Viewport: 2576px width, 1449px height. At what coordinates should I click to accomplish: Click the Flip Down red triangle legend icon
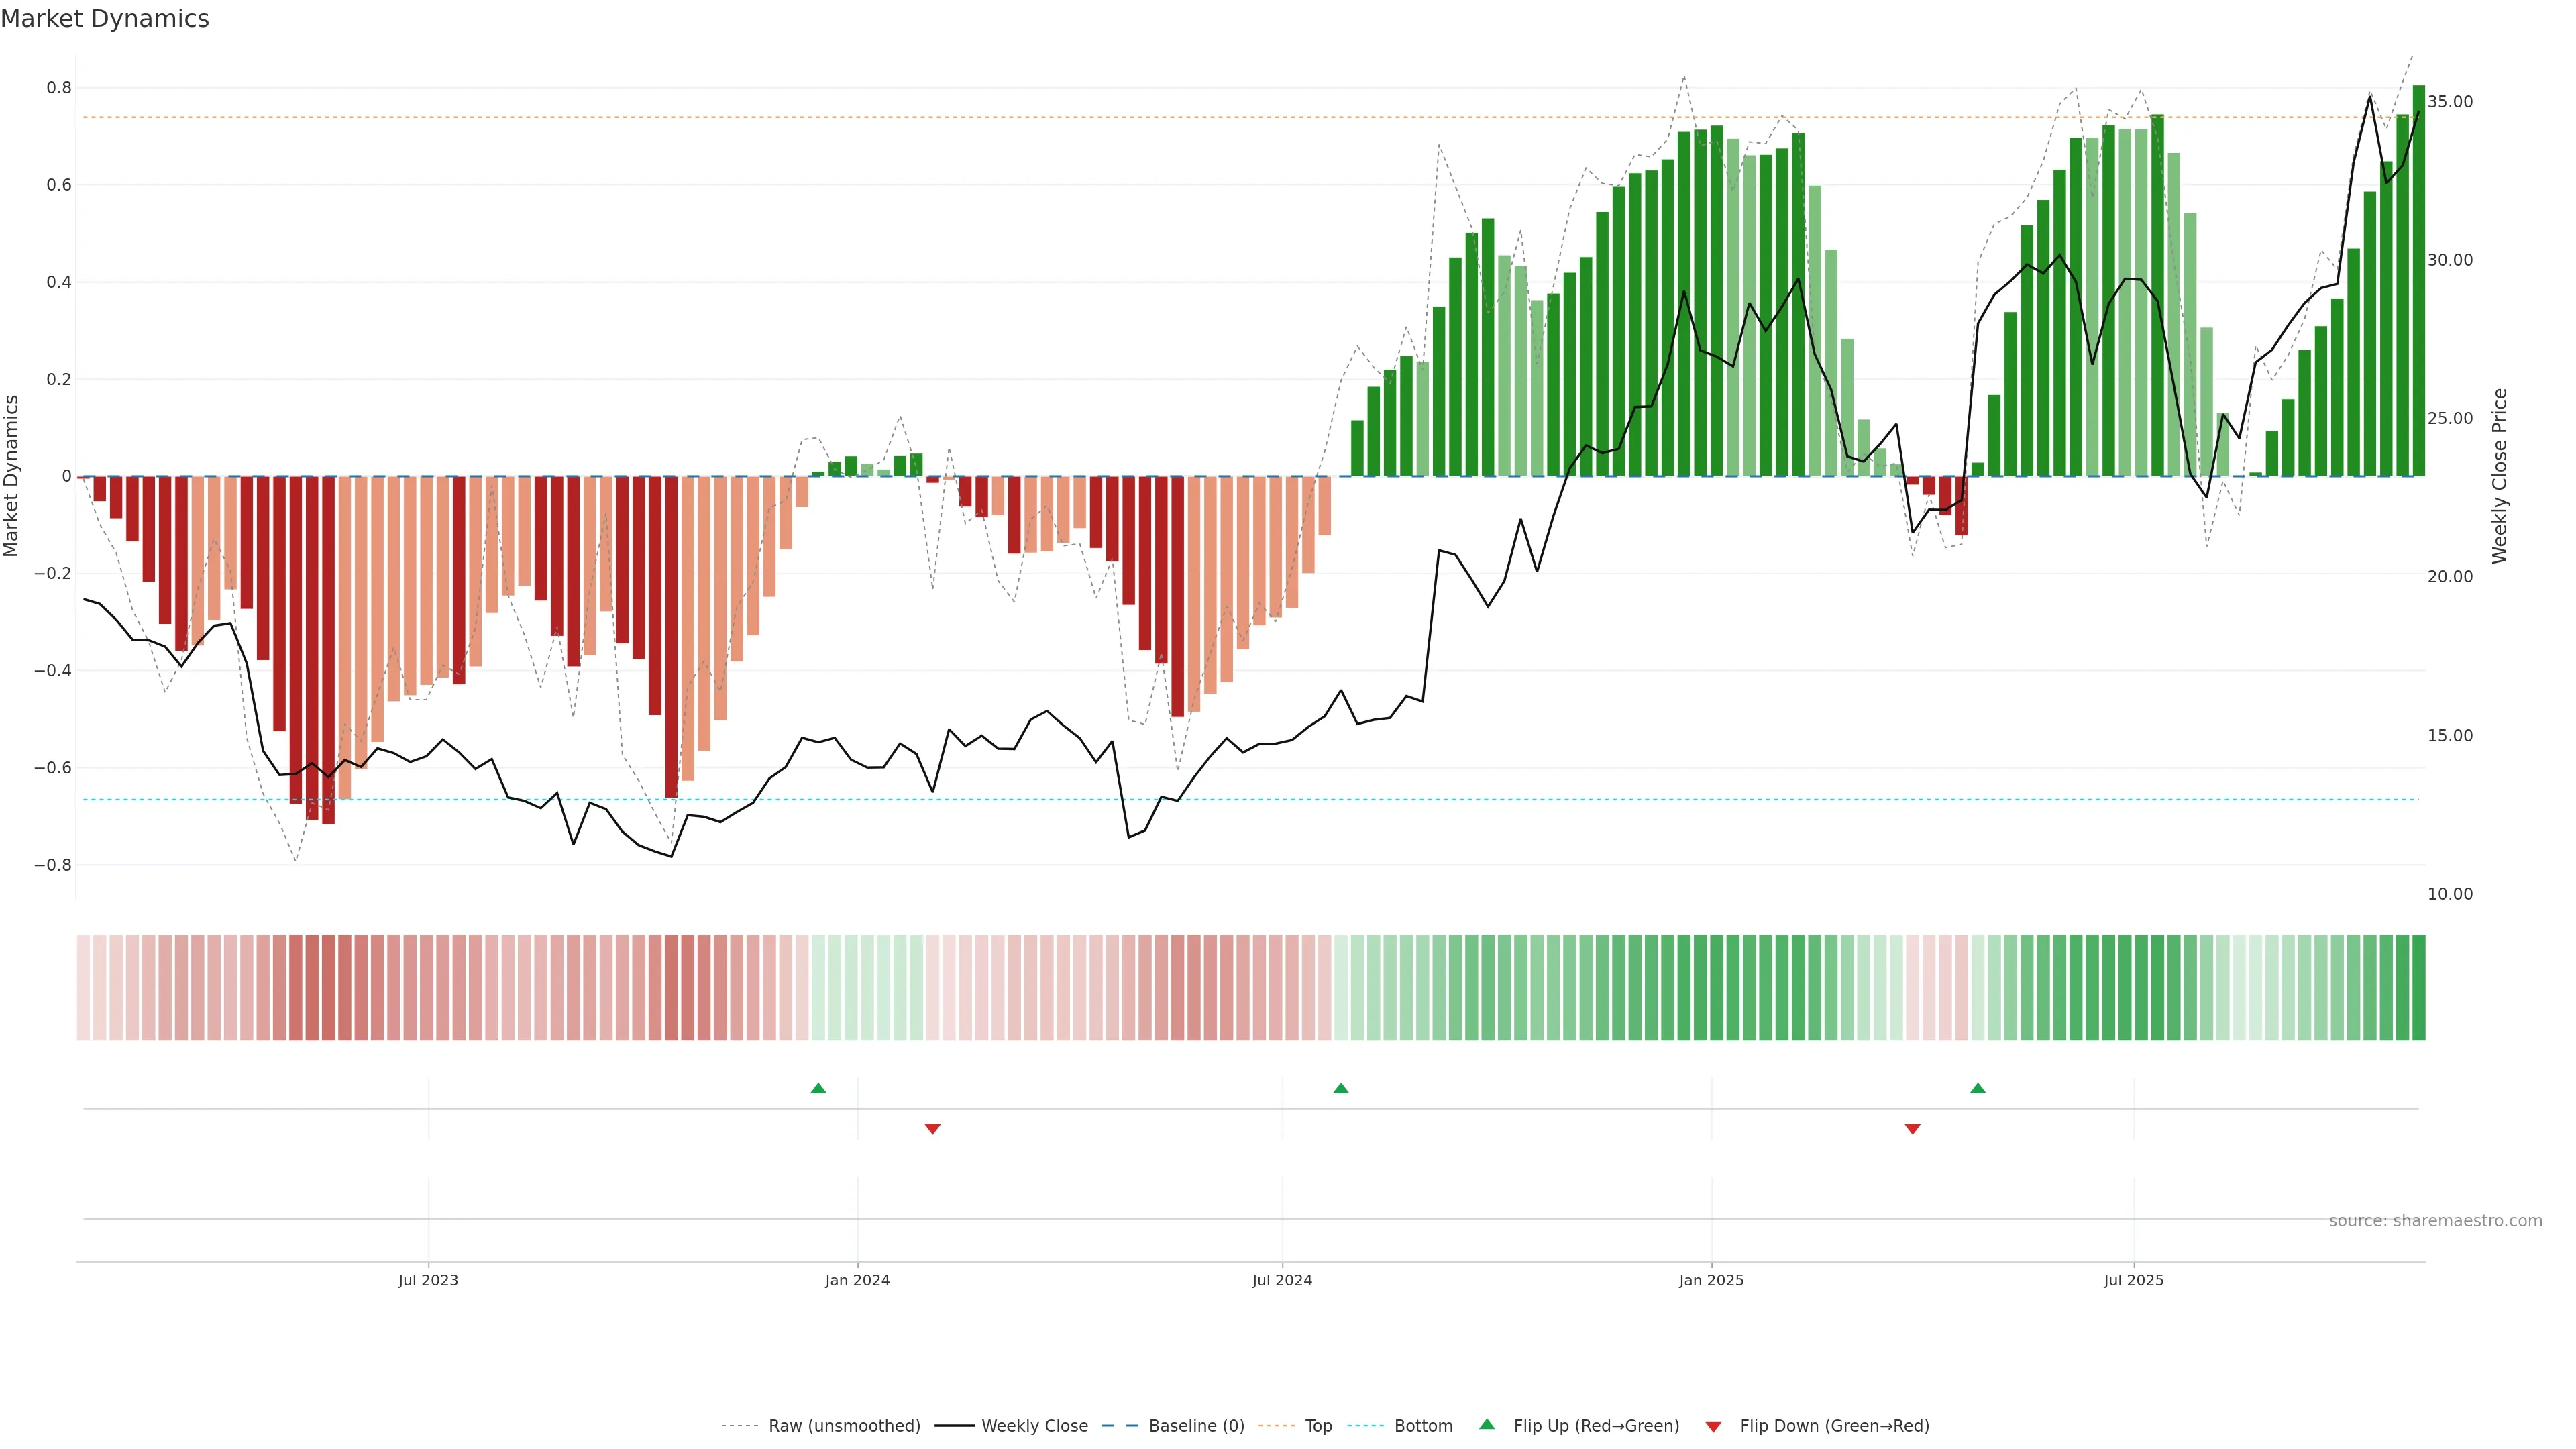[1713, 1426]
